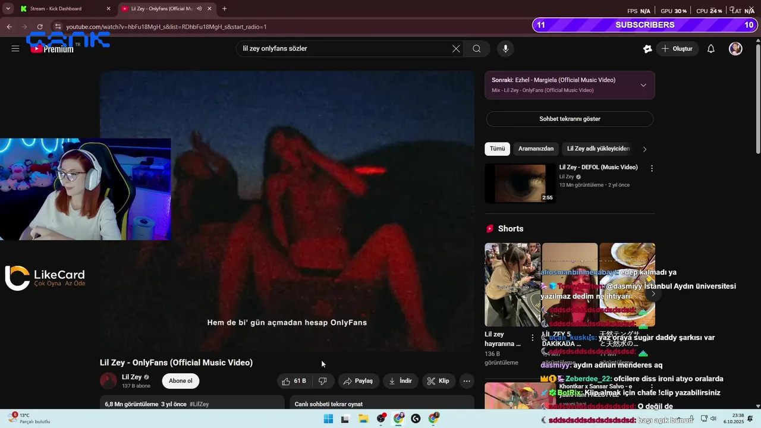Open File Explorer on taskbar
Image resolution: width=761 pixels, height=428 pixels.
[x=363, y=418]
